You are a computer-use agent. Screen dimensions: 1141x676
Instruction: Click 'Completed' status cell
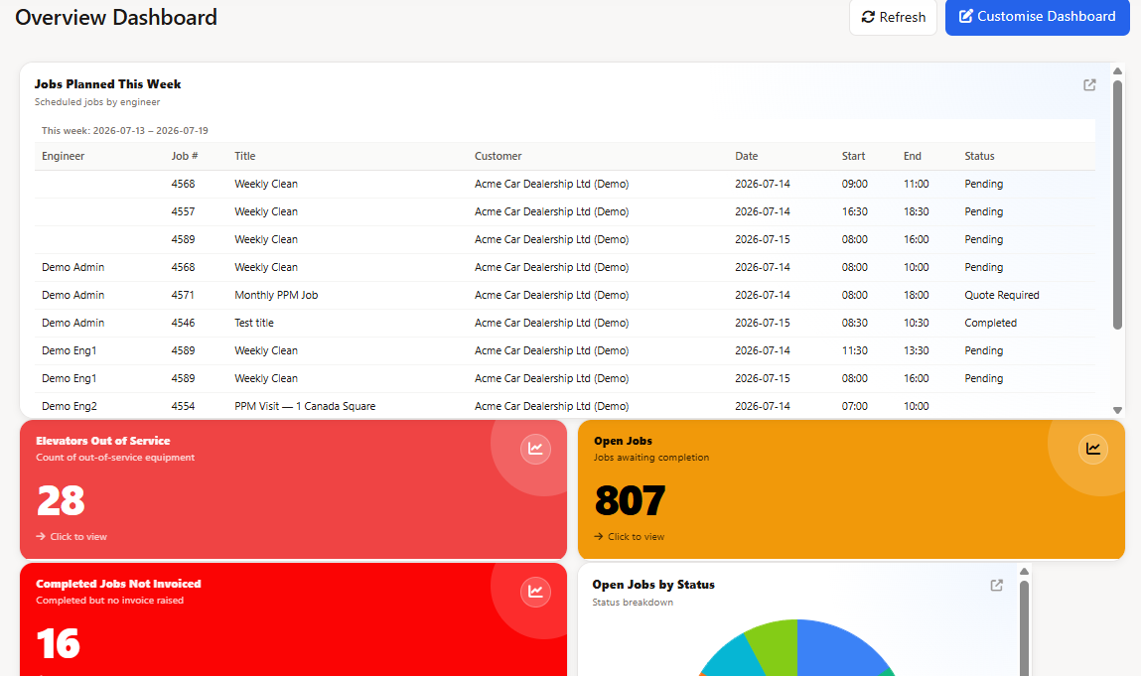(x=990, y=323)
